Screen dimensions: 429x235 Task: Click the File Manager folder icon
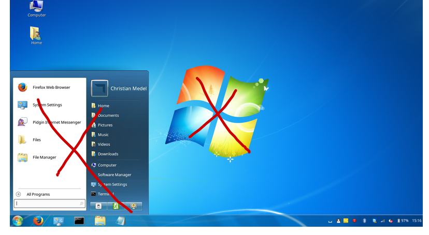[22, 158]
